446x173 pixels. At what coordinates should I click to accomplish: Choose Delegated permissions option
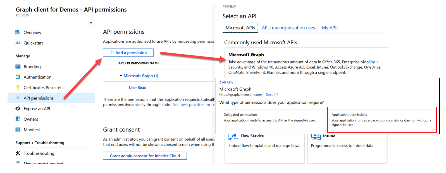pyautogui.click(x=274, y=120)
